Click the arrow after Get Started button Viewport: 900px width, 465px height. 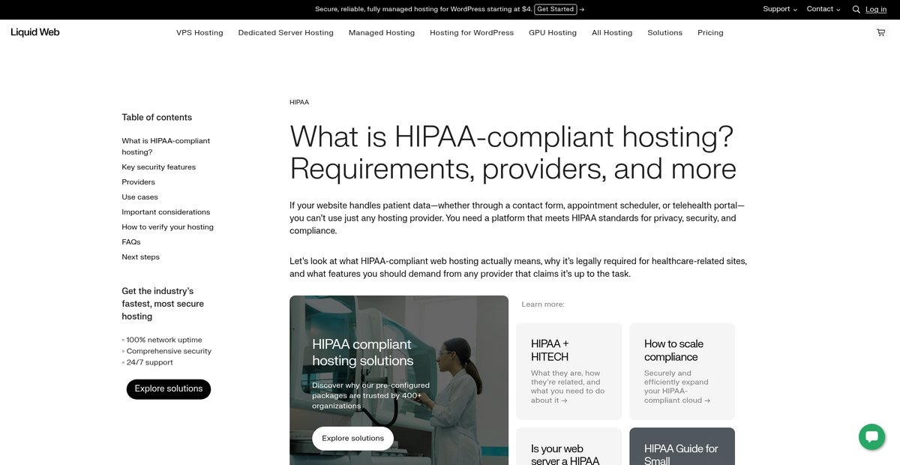582,10
